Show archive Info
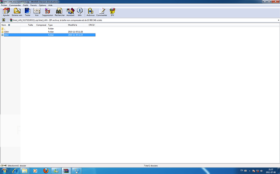The image size is (280, 174). pos(80,12)
